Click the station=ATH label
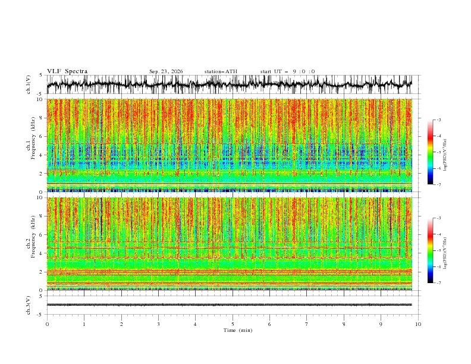 [x=221, y=71]
